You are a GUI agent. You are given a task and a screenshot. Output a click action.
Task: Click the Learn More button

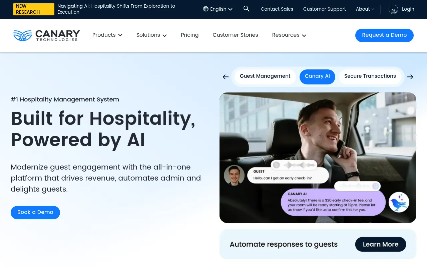tap(381, 244)
